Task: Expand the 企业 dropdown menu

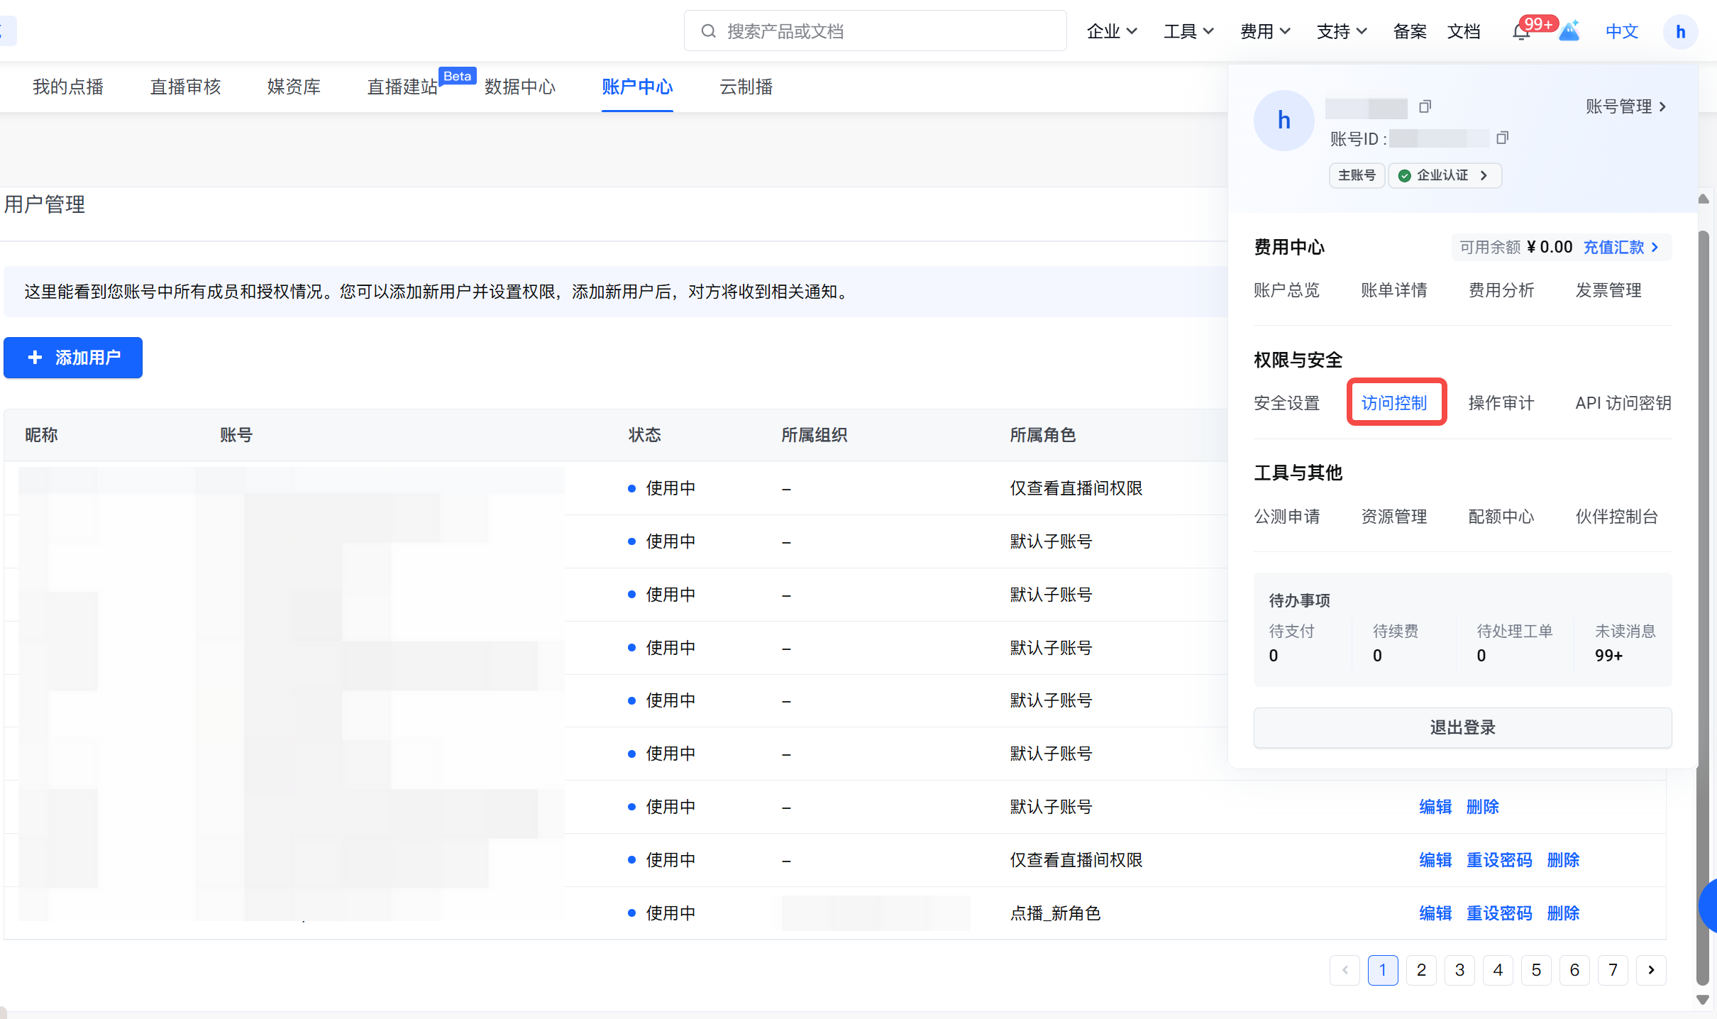Action: tap(1111, 31)
